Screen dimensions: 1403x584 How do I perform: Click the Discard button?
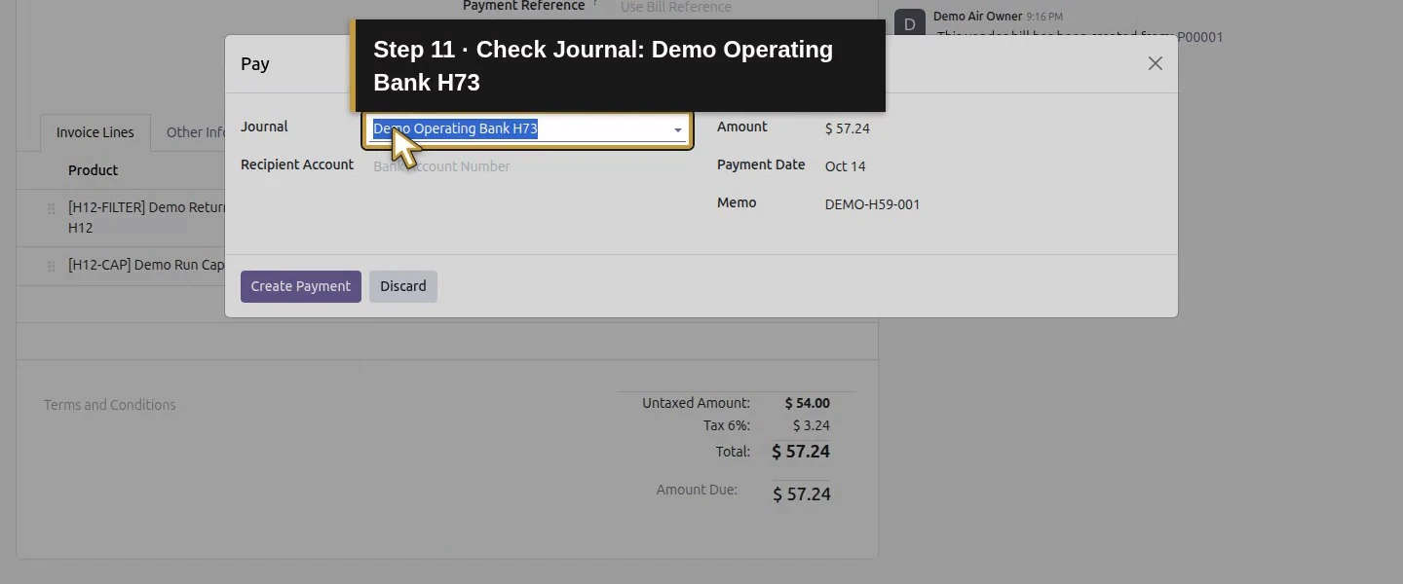point(403,286)
